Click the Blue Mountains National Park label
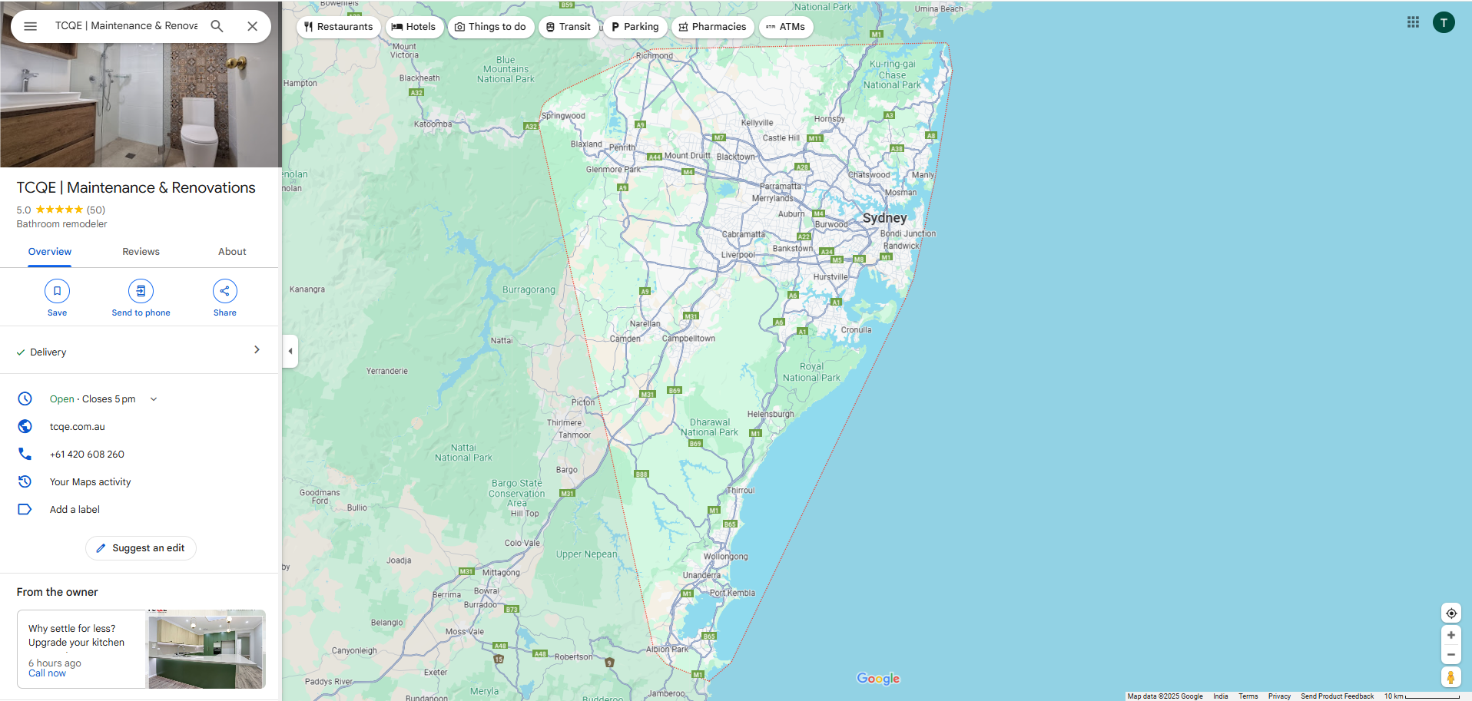The width and height of the screenshot is (1472, 701). click(506, 69)
